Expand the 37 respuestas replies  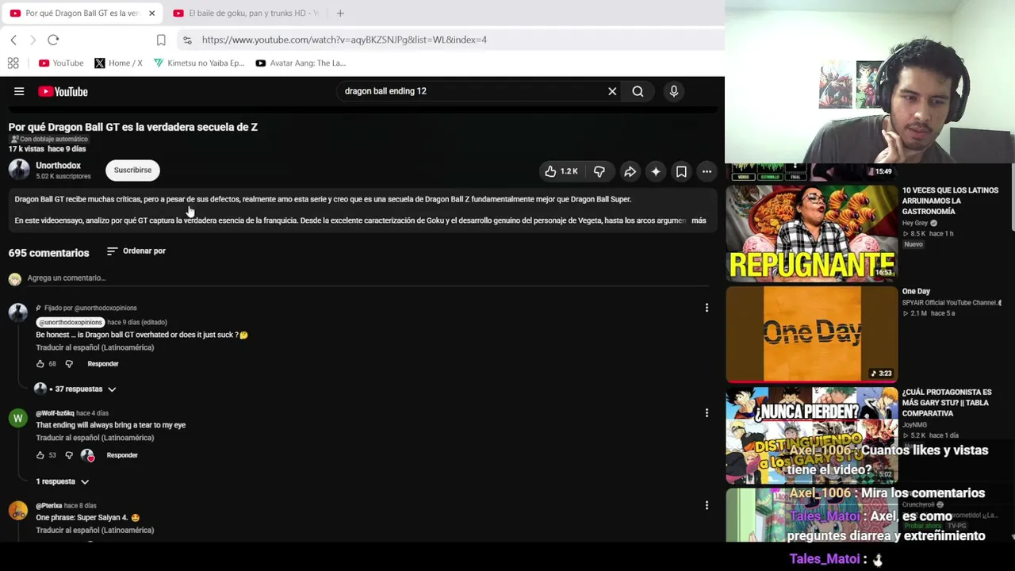pos(75,389)
